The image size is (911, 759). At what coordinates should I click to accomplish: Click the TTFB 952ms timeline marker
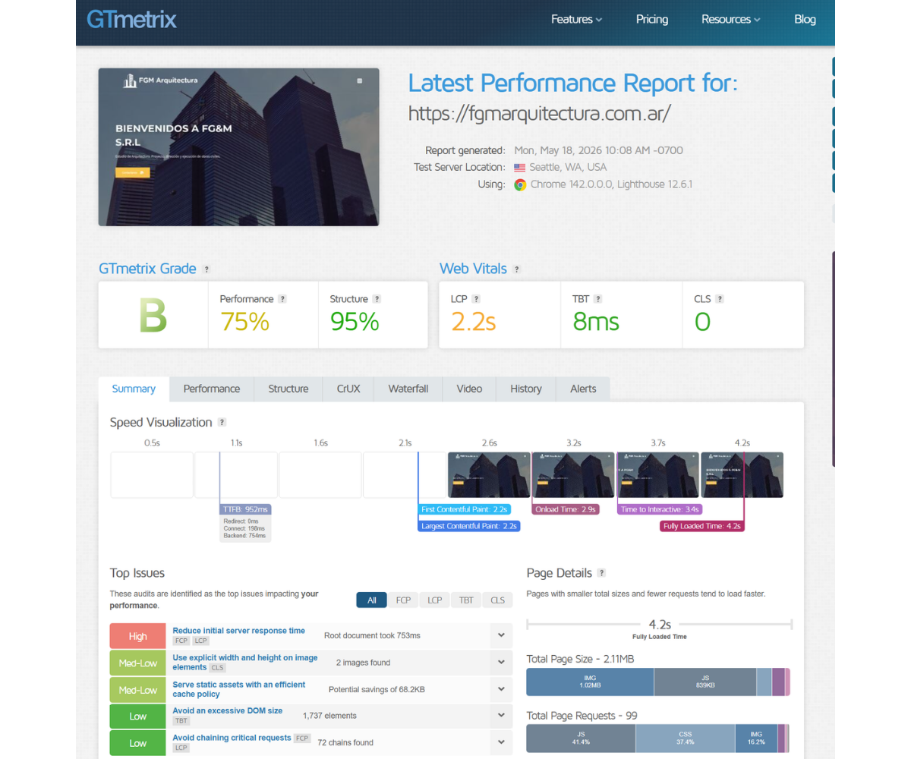click(245, 509)
